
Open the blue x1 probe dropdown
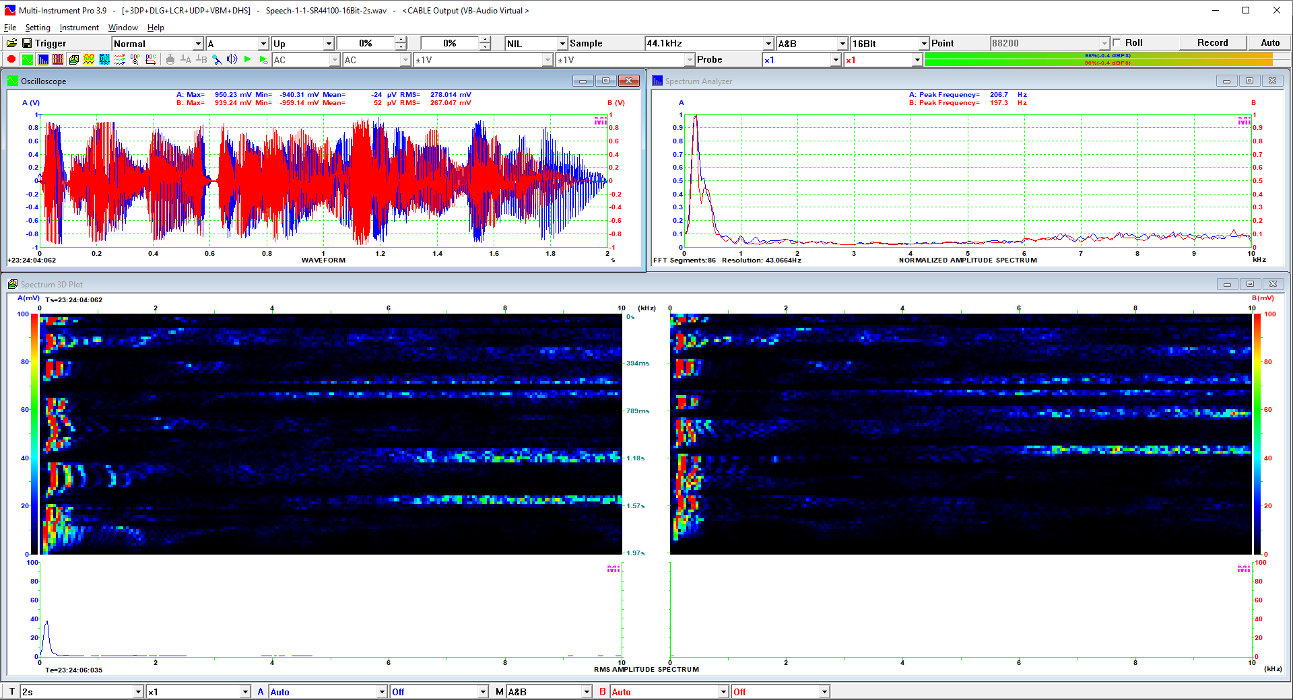[801, 60]
